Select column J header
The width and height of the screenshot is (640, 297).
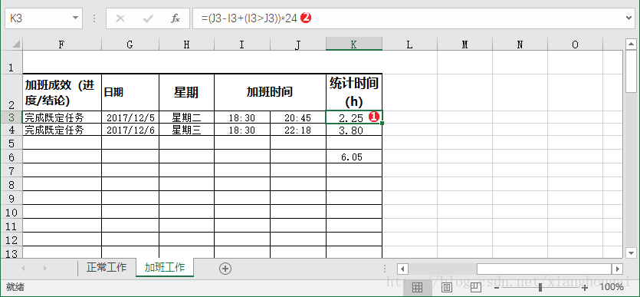pos(298,45)
